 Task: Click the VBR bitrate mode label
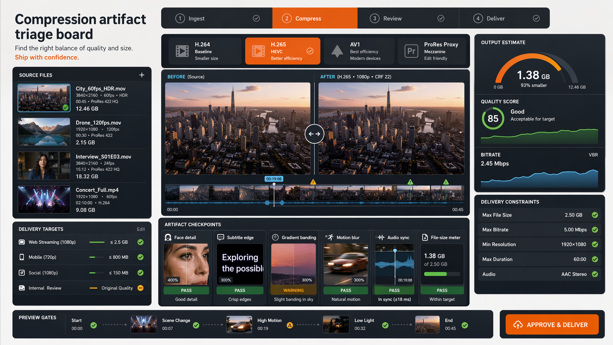point(593,155)
